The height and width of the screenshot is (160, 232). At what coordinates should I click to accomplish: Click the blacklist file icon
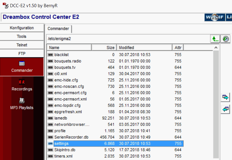pyautogui.click(x=51, y=55)
